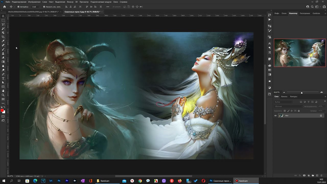The image size is (327, 184).
Task: Toggle lock image pixels brush icon
Action: click(288, 111)
